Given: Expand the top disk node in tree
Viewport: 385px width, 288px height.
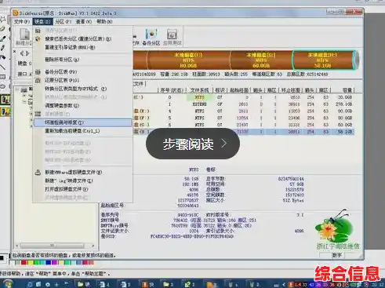Looking at the screenshot, I should click(17, 89).
